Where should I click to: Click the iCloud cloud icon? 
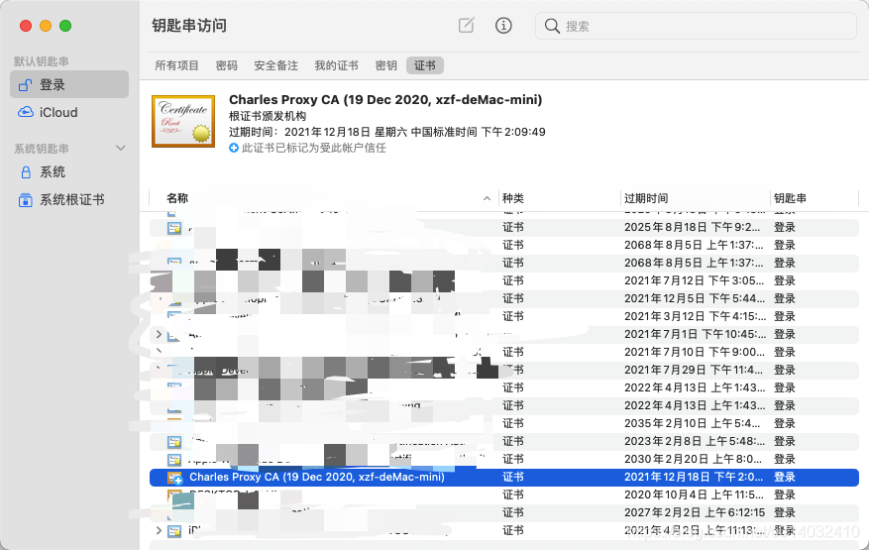click(26, 112)
